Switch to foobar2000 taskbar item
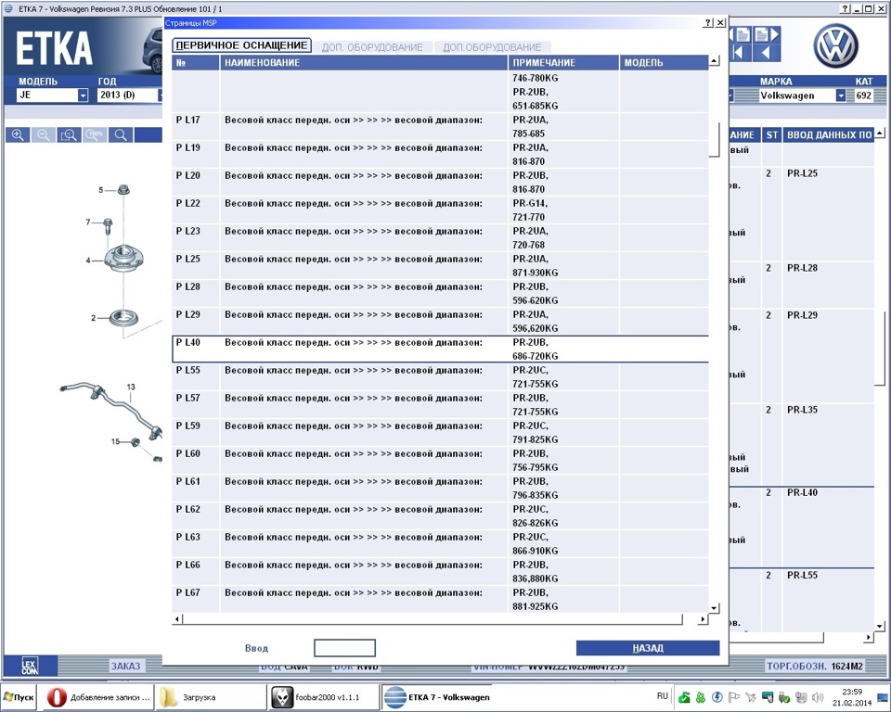 coord(322,697)
